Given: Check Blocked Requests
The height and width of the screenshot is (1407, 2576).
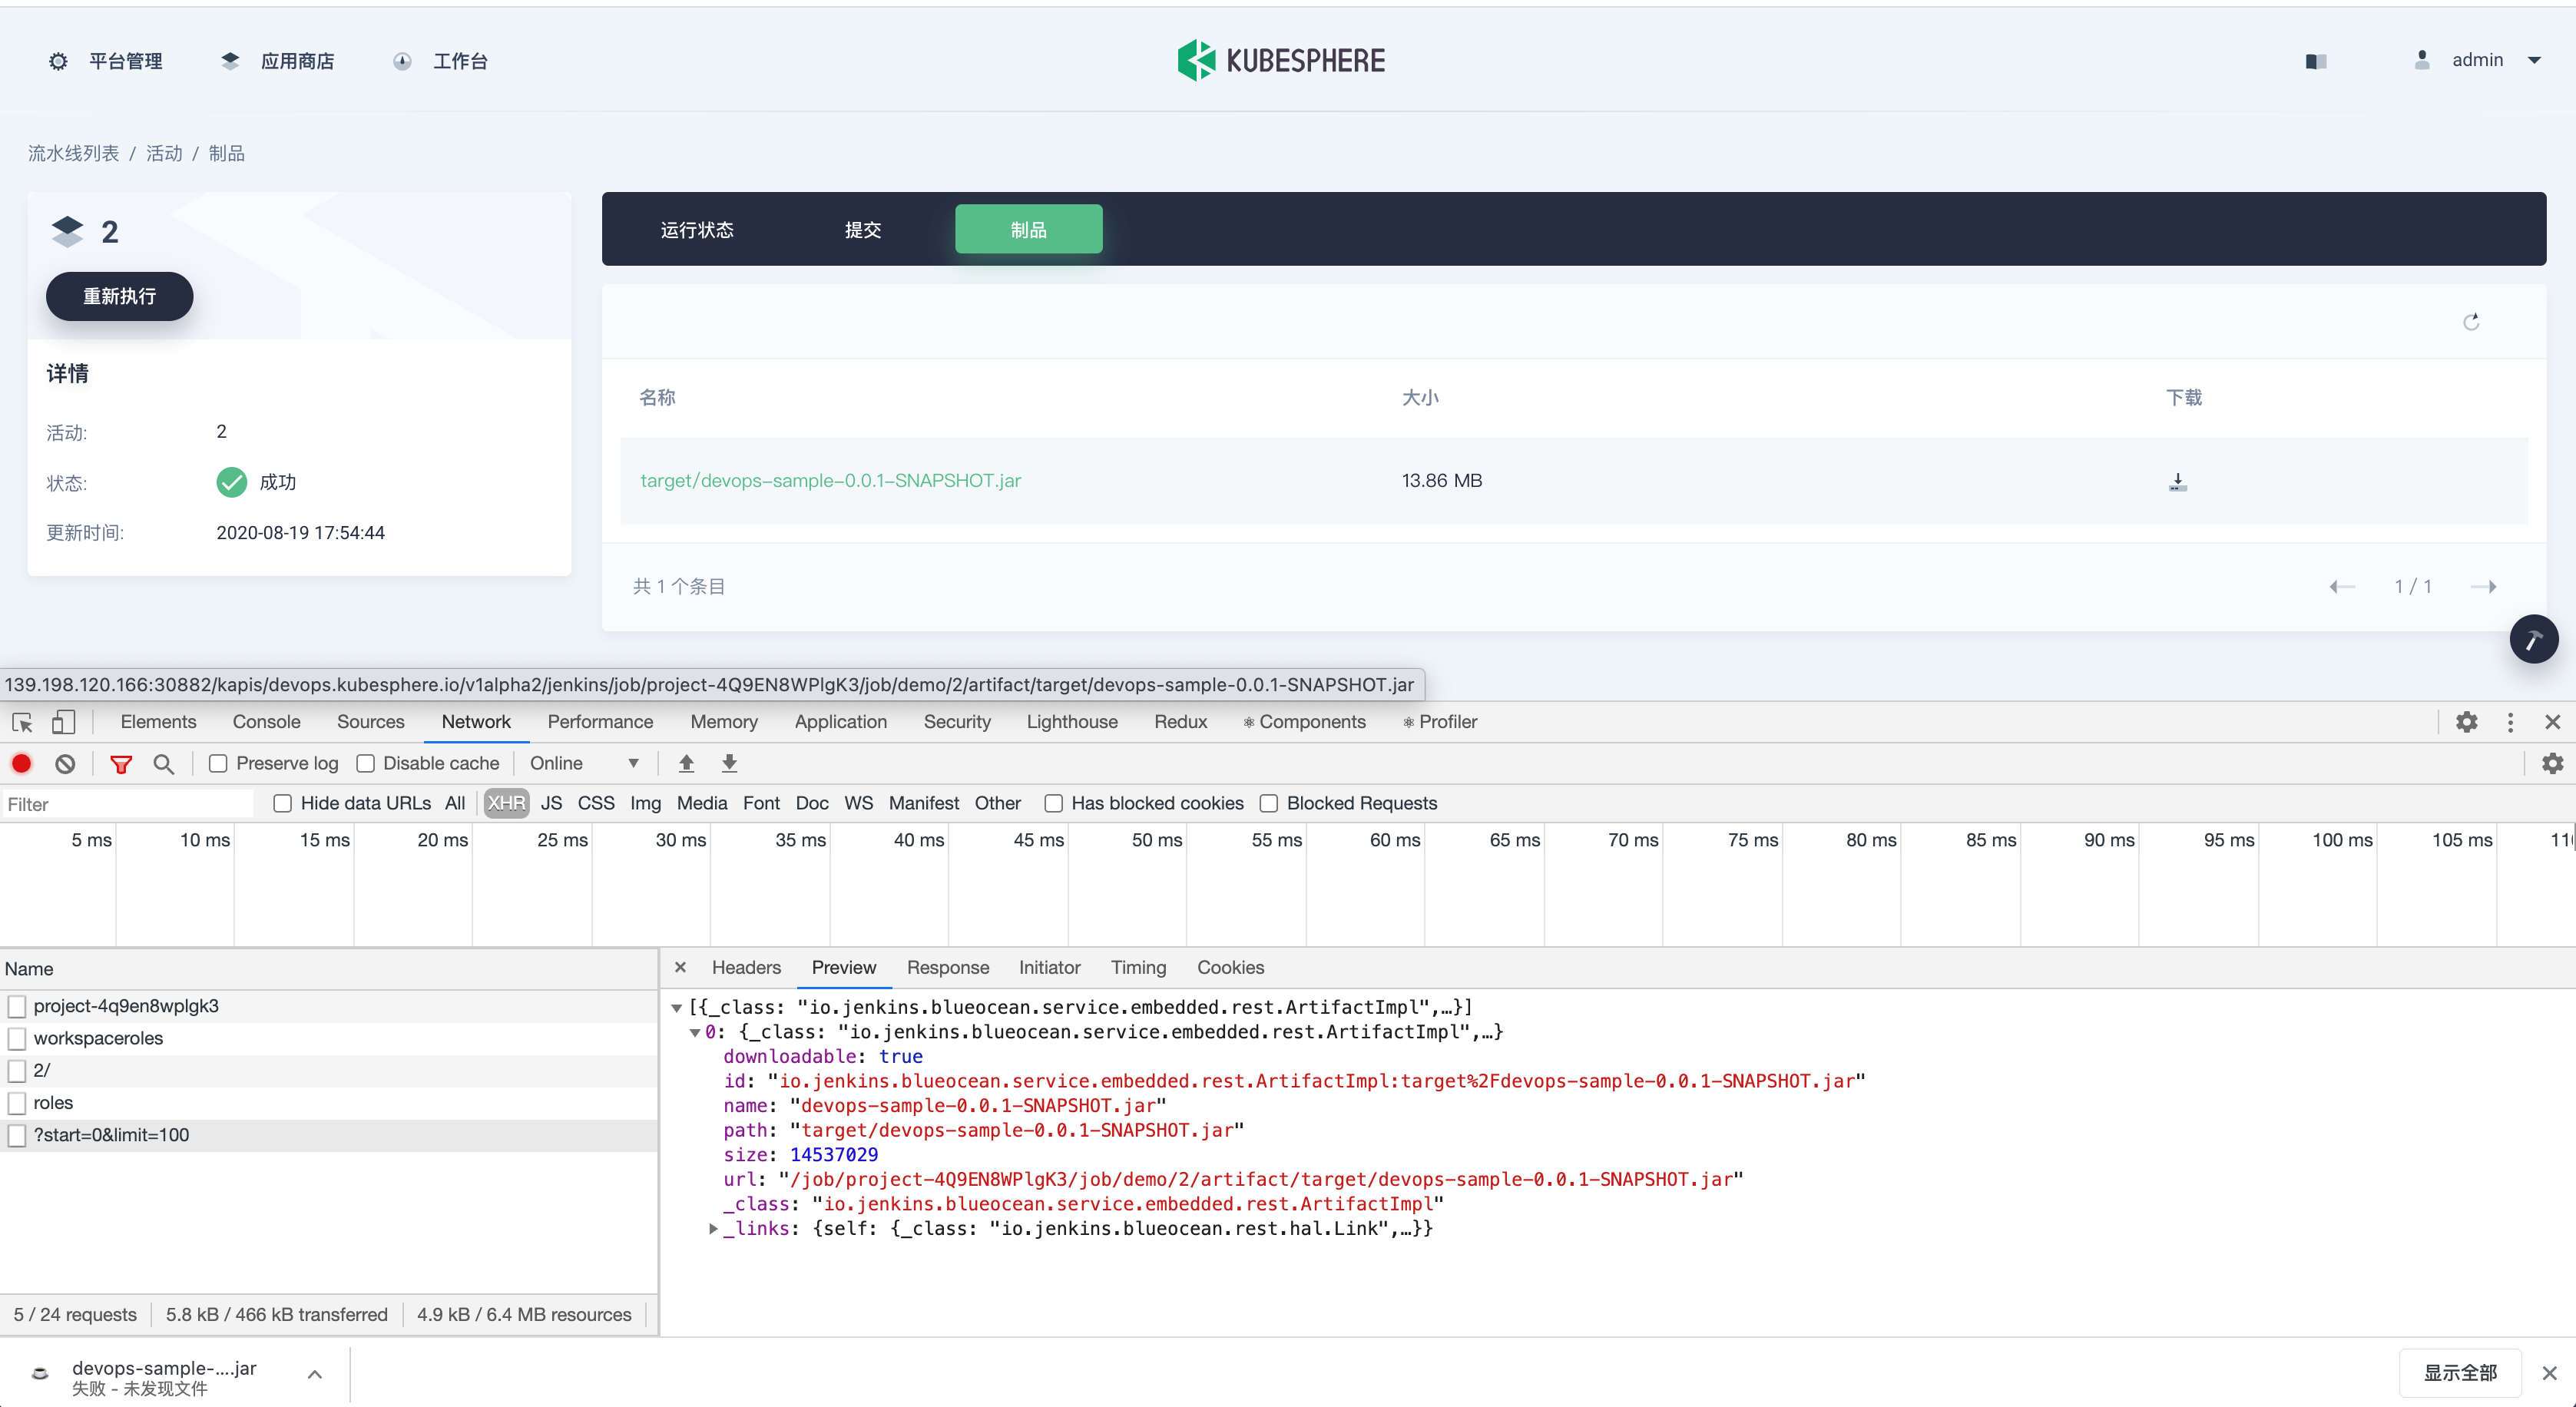Looking at the screenshot, I should pyautogui.click(x=1269, y=803).
